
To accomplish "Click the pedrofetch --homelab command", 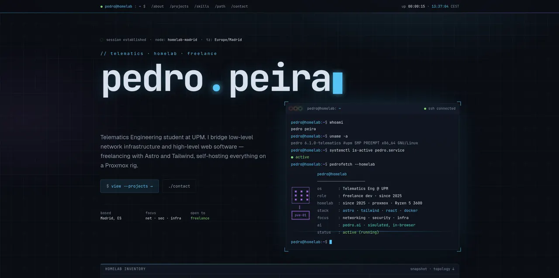I will (333, 164).
